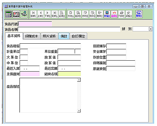Click the 存放位置 field
Image resolution: width=157 pixels, height=126 pixels.
click(x=116, y=57)
